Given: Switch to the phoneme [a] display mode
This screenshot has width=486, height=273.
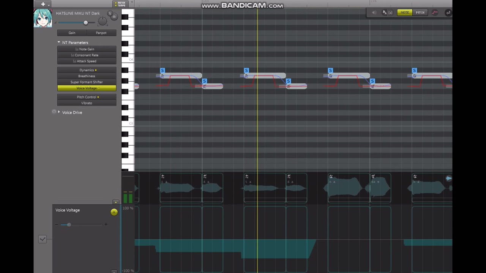Looking at the screenshot, I should (x=390, y=13).
